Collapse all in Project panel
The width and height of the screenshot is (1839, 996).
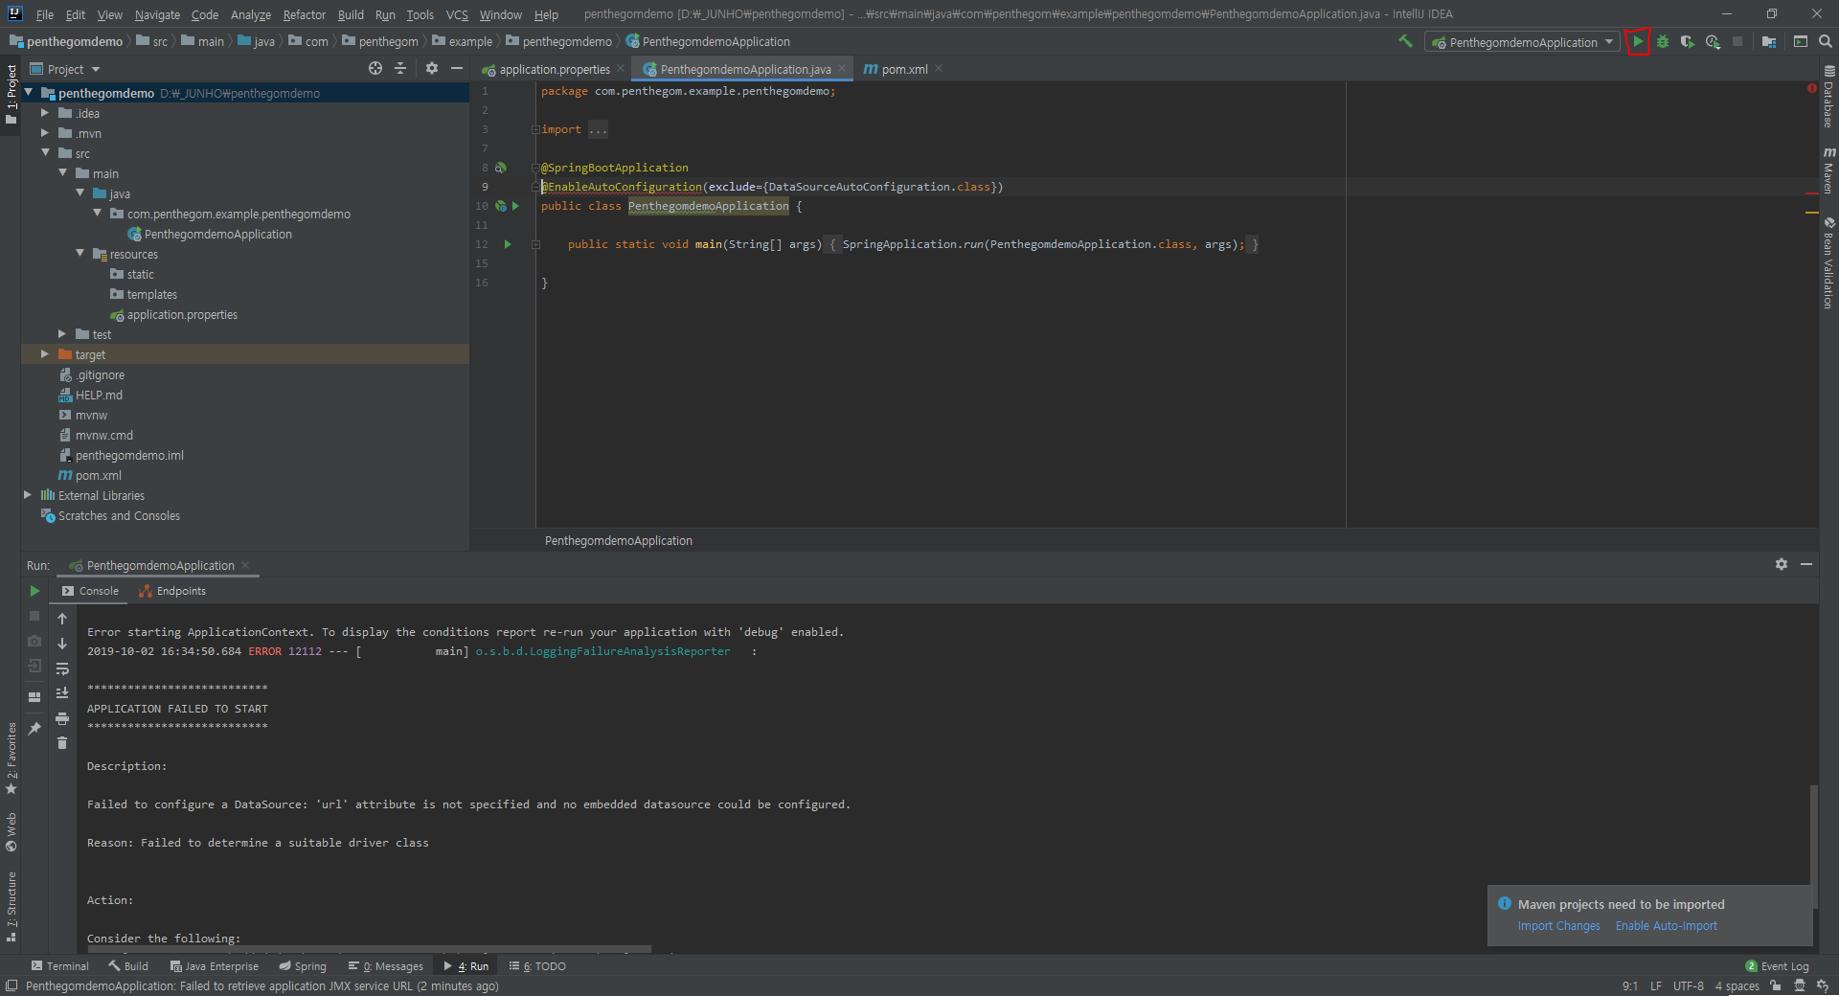[x=400, y=69]
